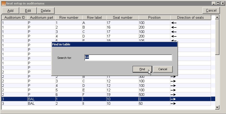Sort by Auditorium ID column header
Viewport: 226px width, 114px height.
tap(15, 18)
